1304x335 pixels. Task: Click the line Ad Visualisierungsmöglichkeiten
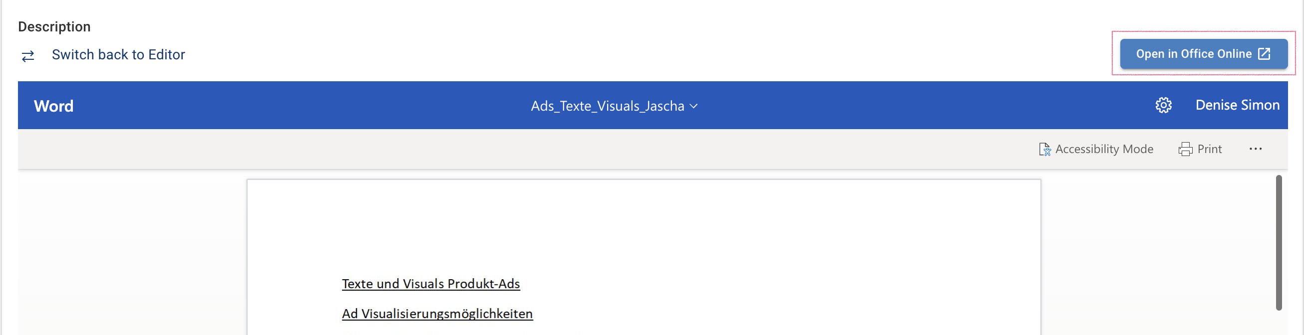(x=437, y=314)
